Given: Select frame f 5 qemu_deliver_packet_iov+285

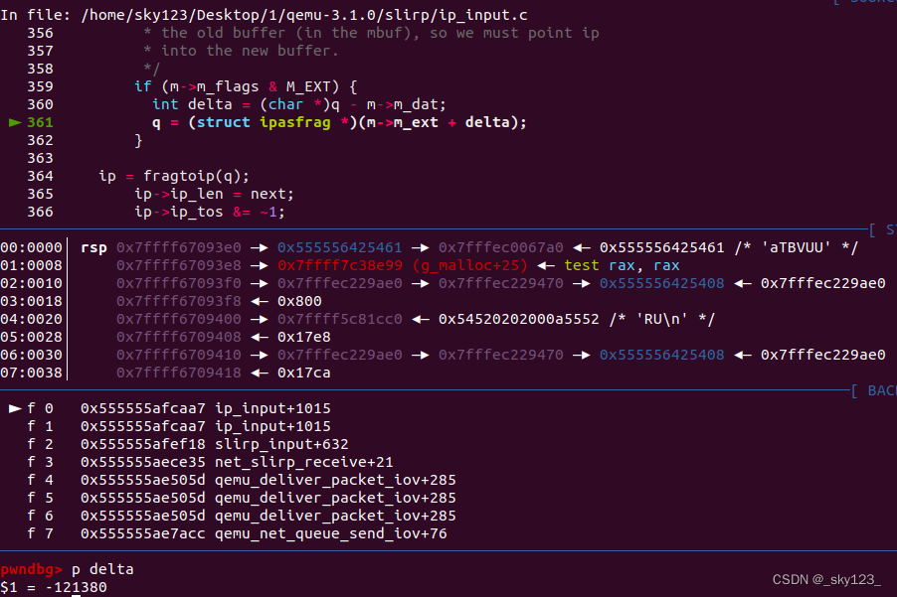Looking at the screenshot, I should [242, 499].
